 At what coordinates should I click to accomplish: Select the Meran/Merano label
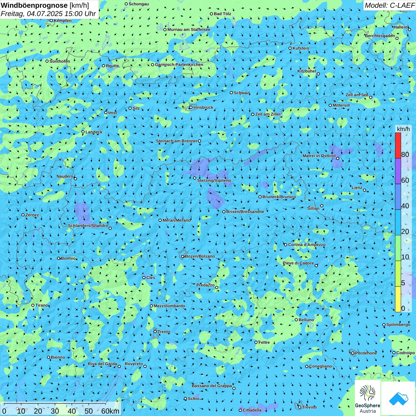coord(177,220)
